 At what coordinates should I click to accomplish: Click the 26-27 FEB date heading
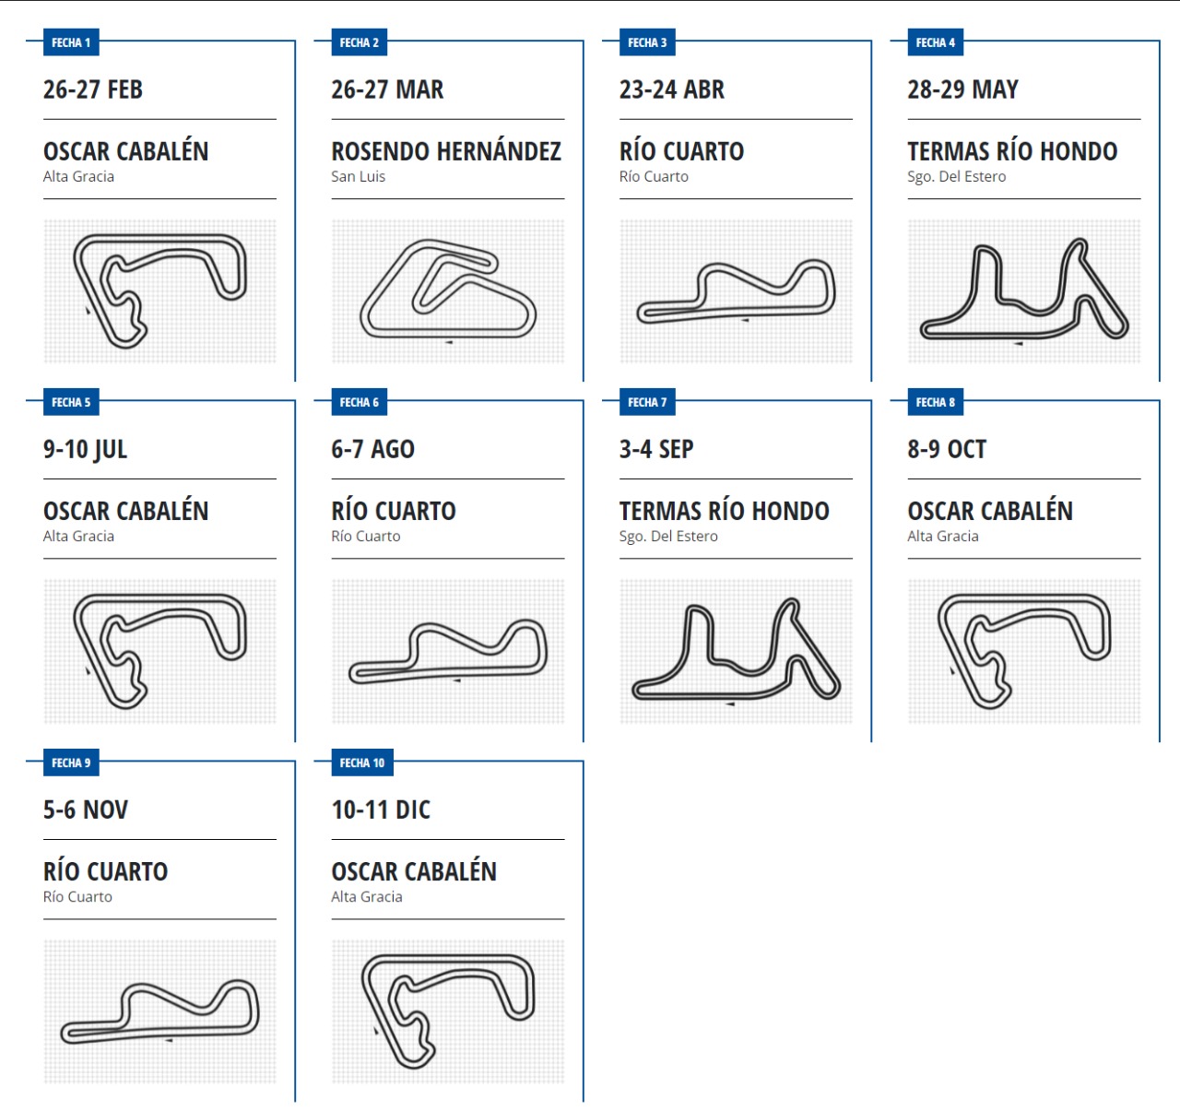pos(93,89)
